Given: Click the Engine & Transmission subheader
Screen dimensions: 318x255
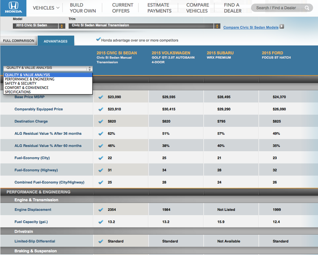Looking at the screenshot, I should pos(36,200).
